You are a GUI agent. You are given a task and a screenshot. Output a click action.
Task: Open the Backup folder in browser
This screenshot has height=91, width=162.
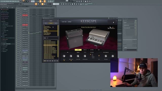pyautogui.click(x=4, y=21)
